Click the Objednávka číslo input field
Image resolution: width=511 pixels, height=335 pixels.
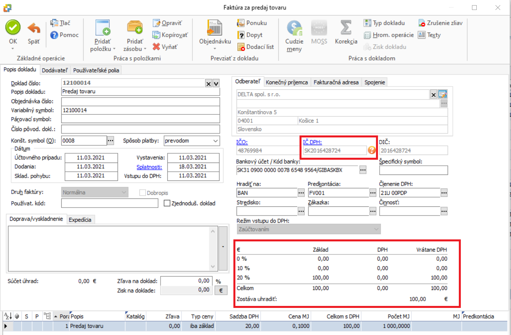140,102
